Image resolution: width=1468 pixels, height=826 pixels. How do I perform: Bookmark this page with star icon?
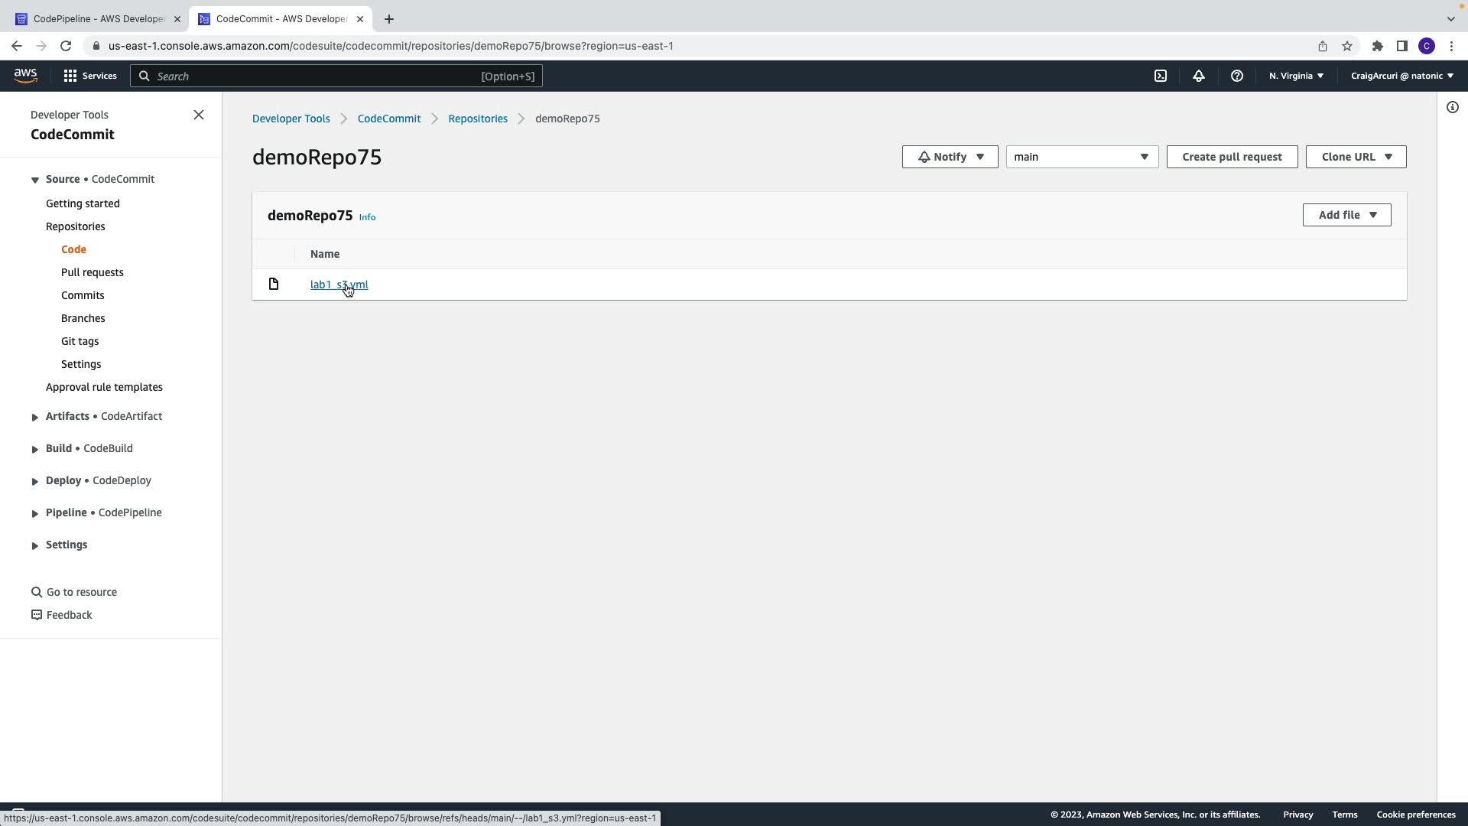pyautogui.click(x=1346, y=46)
